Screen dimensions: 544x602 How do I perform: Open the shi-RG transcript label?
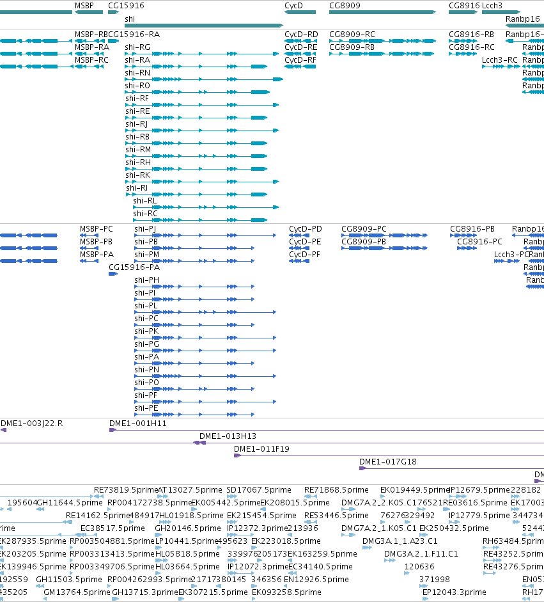click(137, 47)
